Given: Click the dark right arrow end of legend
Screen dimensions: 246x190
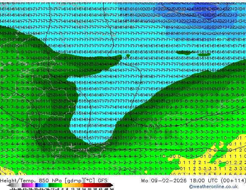Looking at the screenshot, I should pyautogui.click(x=111, y=185).
